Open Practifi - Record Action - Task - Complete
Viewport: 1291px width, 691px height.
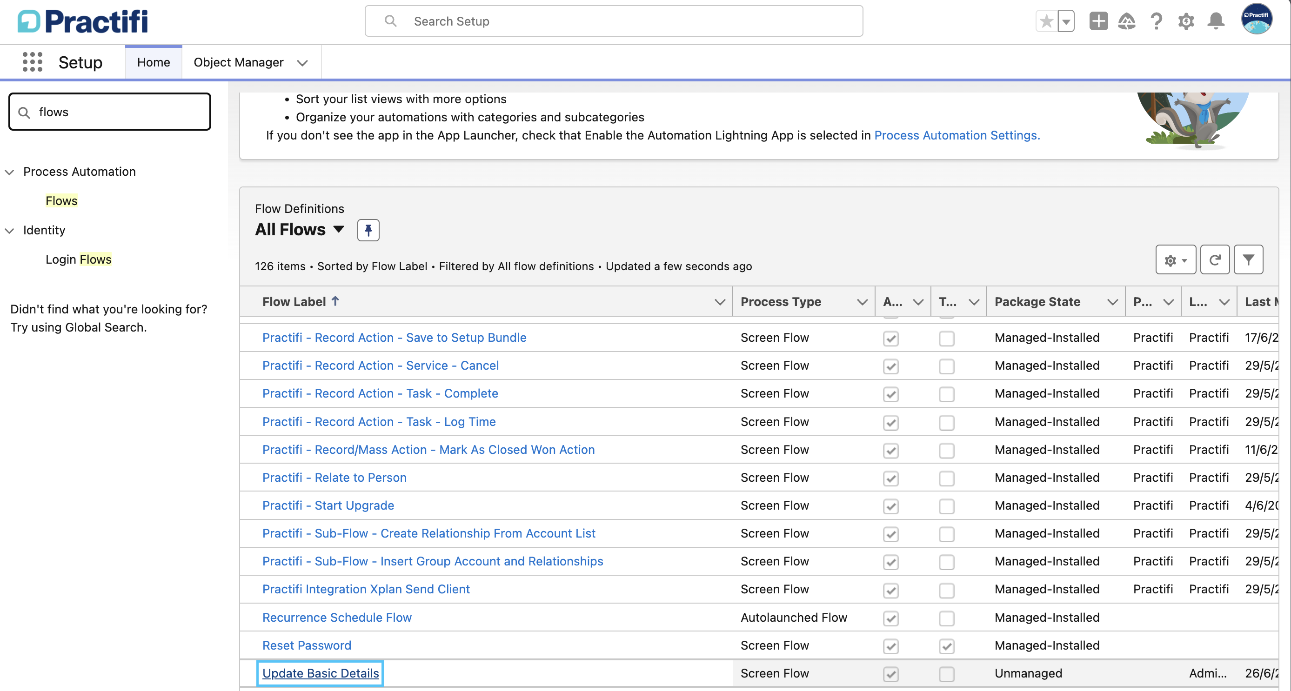pos(380,393)
